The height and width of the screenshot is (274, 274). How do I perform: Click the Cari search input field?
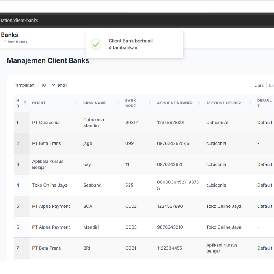[x=270, y=85]
